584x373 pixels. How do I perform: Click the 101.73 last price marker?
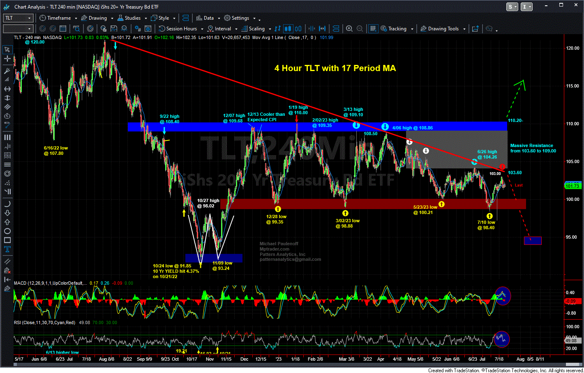coord(572,186)
